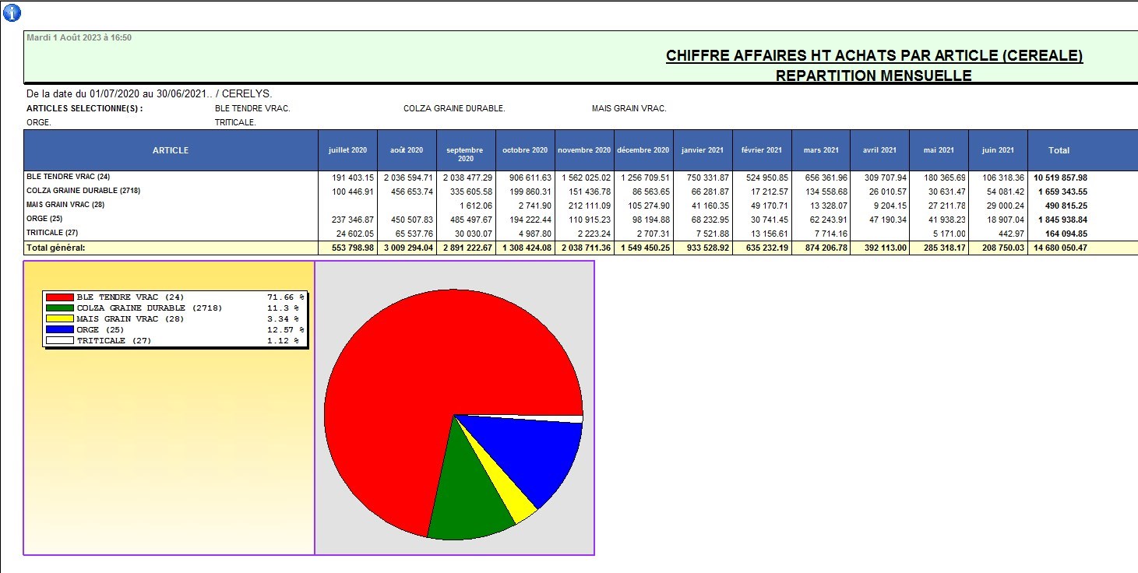The height and width of the screenshot is (573, 1138).
Task: Click the yellow MAIS GRAIN VRAC legend swatch
Action: [x=59, y=319]
